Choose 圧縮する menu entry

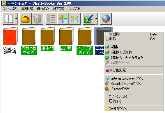point(134,101)
